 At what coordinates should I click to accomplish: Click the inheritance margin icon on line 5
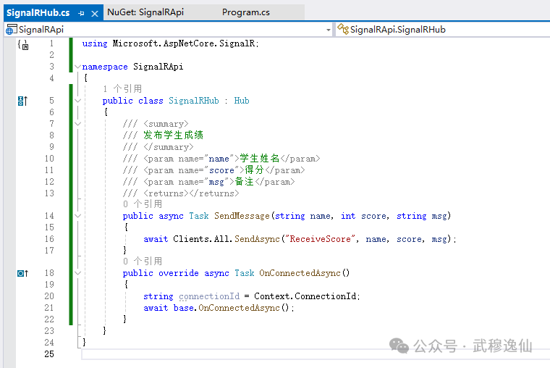point(22,101)
